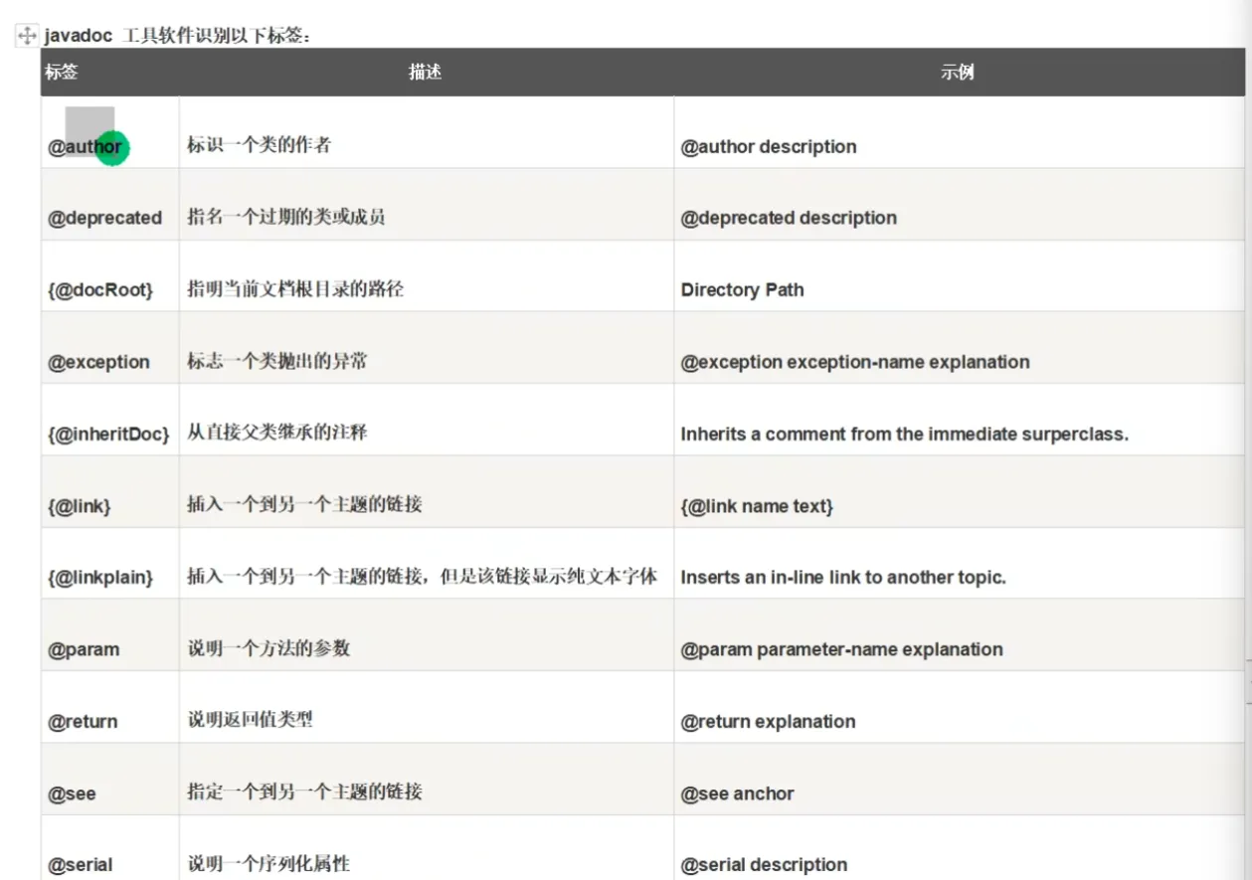Click the @serial tag cell
Viewport: 1252px width, 880px height.
tap(80, 864)
